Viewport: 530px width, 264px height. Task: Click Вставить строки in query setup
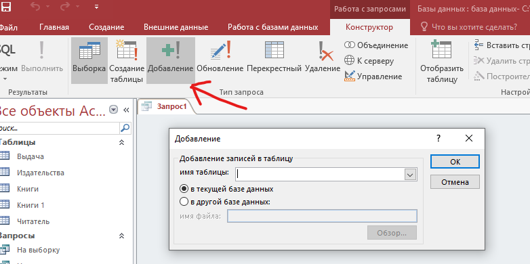pos(502,45)
